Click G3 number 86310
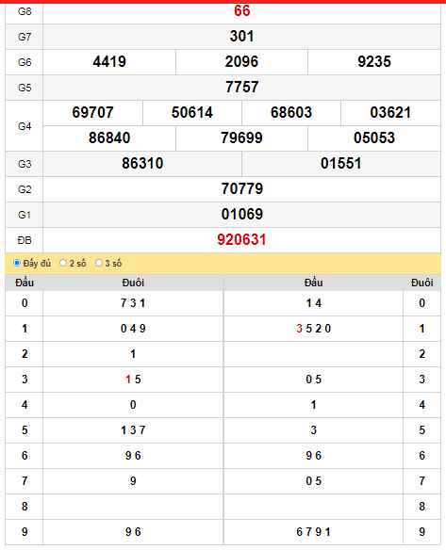Image resolution: width=446 pixels, height=550 pixels. pyautogui.click(x=142, y=164)
